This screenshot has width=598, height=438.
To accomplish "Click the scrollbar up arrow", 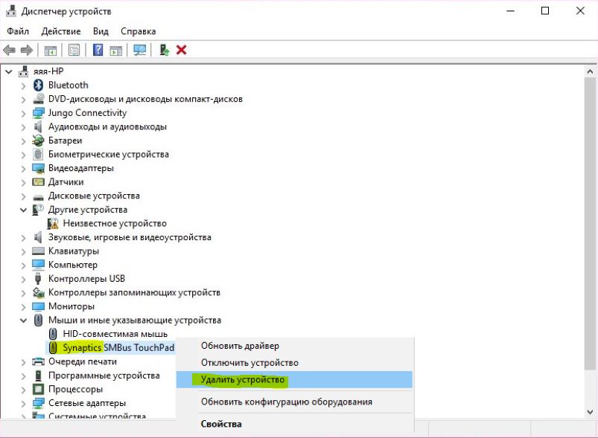I will tap(590, 71).
